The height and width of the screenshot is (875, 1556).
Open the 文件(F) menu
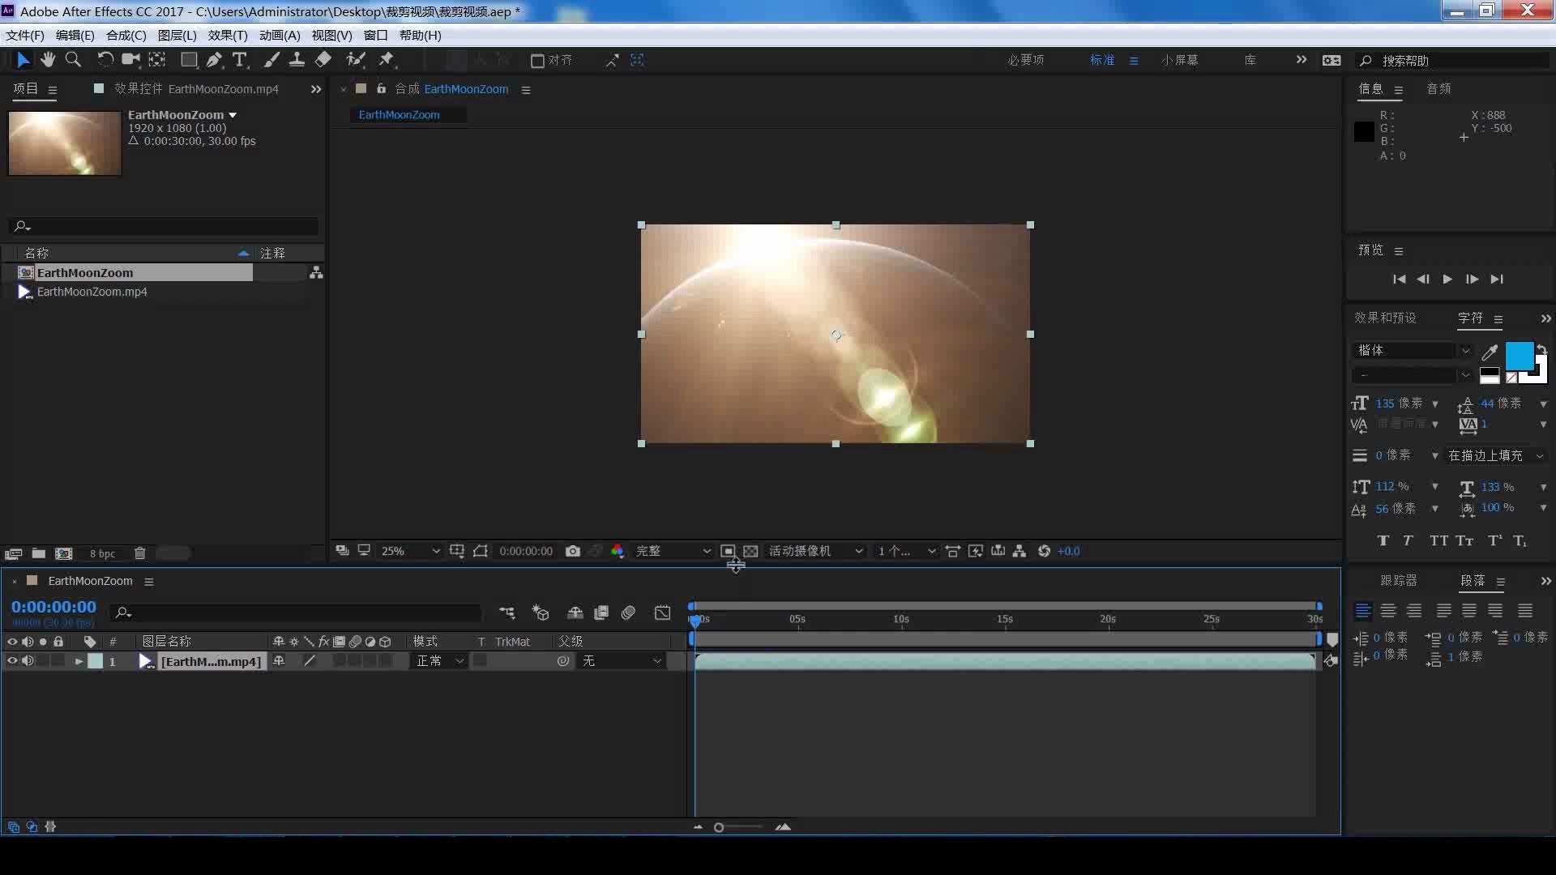tap(25, 36)
